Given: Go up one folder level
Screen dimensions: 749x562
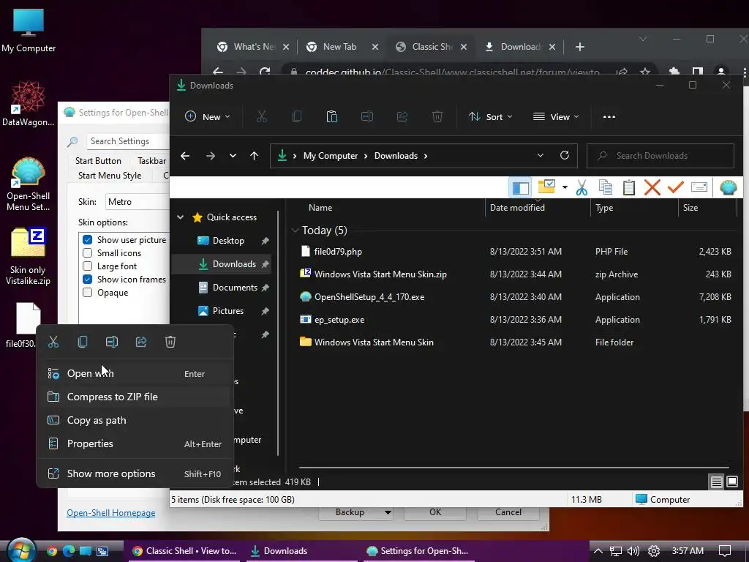Looking at the screenshot, I should coord(254,156).
